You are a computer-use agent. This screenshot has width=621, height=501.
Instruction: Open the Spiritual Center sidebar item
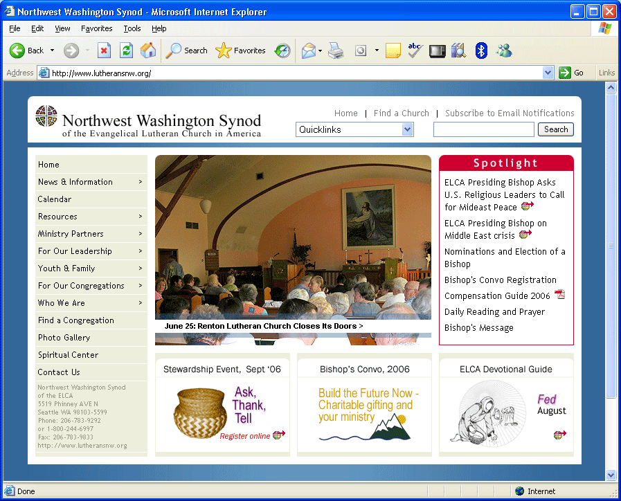coord(91,354)
